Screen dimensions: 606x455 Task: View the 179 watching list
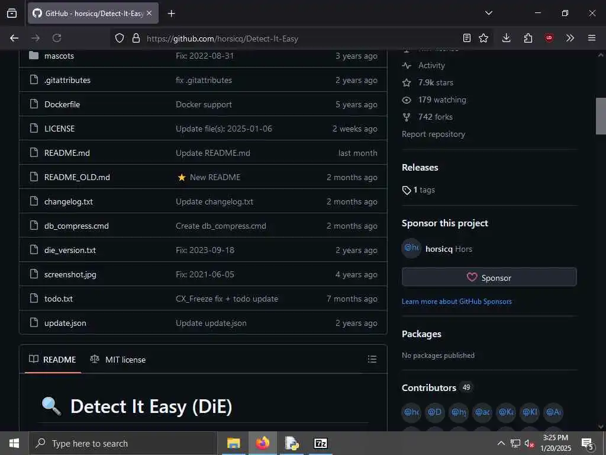point(442,100)
